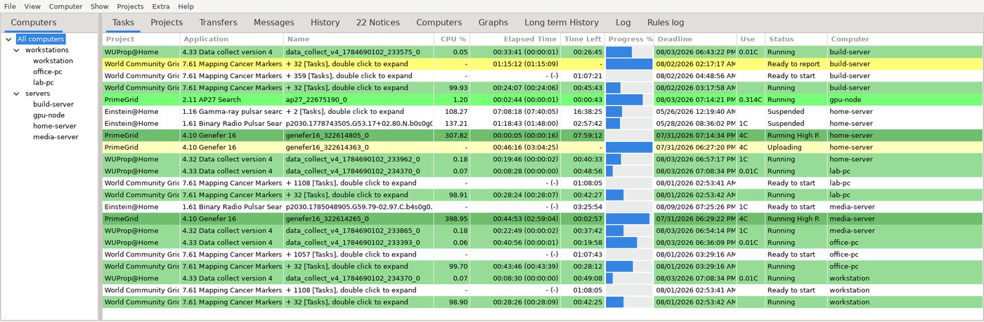Click the '2.11 AP27 Search' application cell
The image size is (984, 322).
coord(232,100)
